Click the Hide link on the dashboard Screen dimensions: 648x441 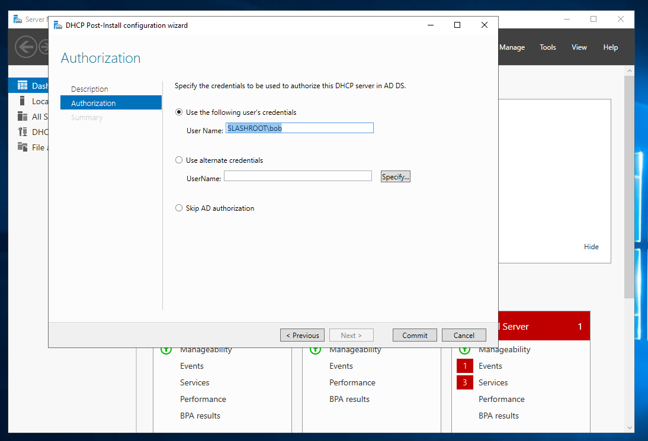[x=591, y=247]
